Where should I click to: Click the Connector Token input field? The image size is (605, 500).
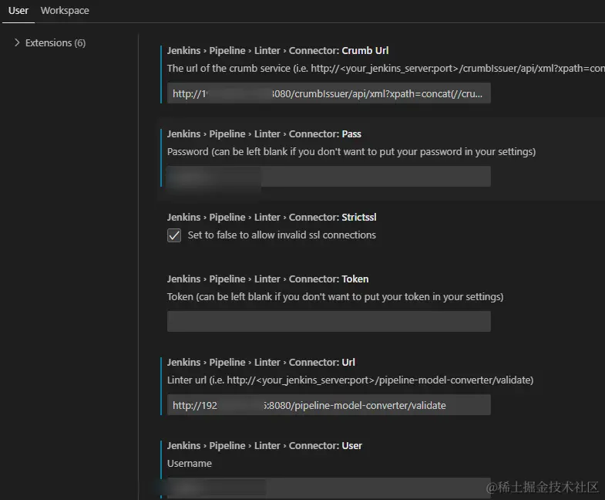[329, 322]
